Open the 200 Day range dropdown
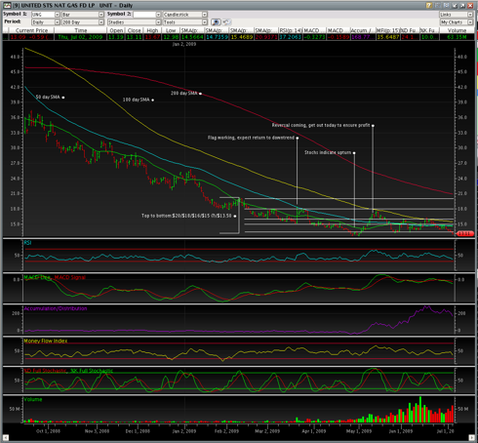The height and width of the screenshot is (443, 478). 83,22
